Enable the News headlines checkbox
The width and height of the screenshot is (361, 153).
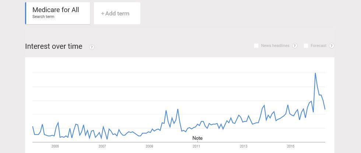tap(256, 46)
